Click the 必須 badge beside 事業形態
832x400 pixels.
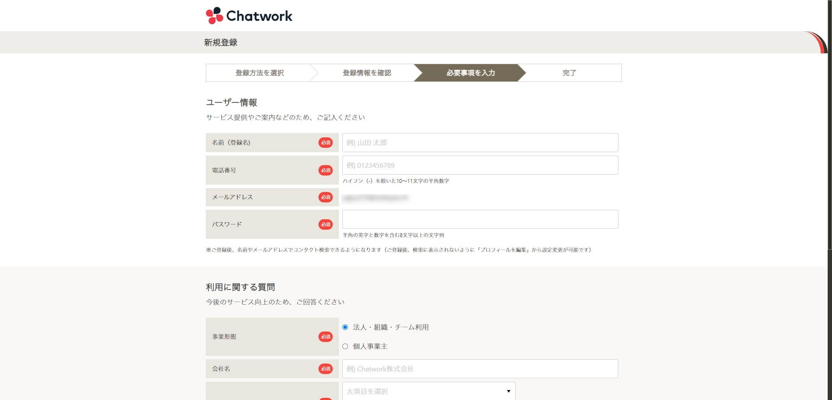[x=325, y=337]
